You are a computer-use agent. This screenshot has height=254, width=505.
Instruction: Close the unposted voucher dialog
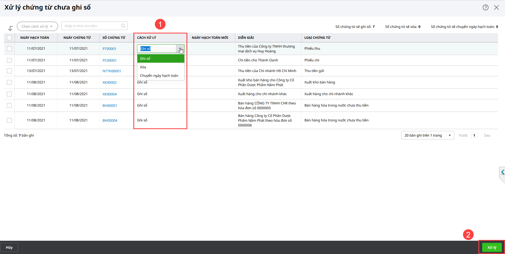pos(496,7)
